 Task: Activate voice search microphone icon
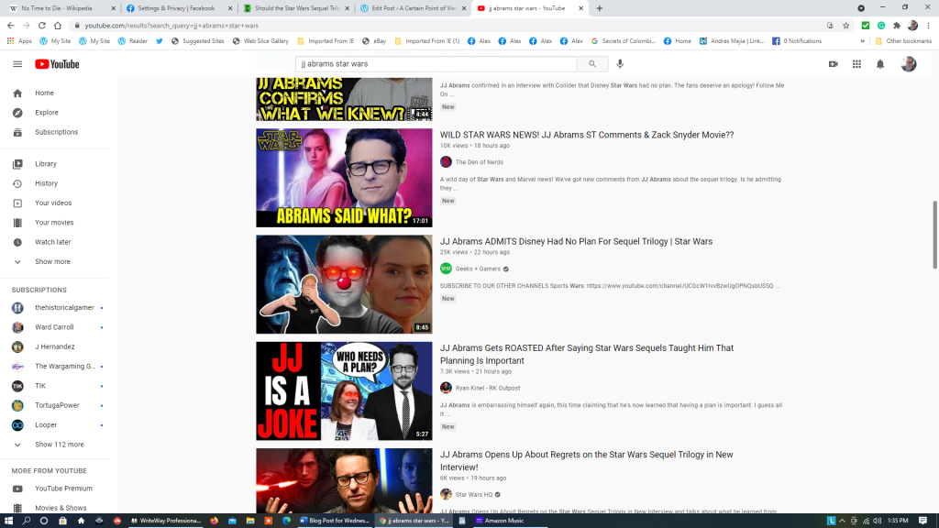pos(620,64)
